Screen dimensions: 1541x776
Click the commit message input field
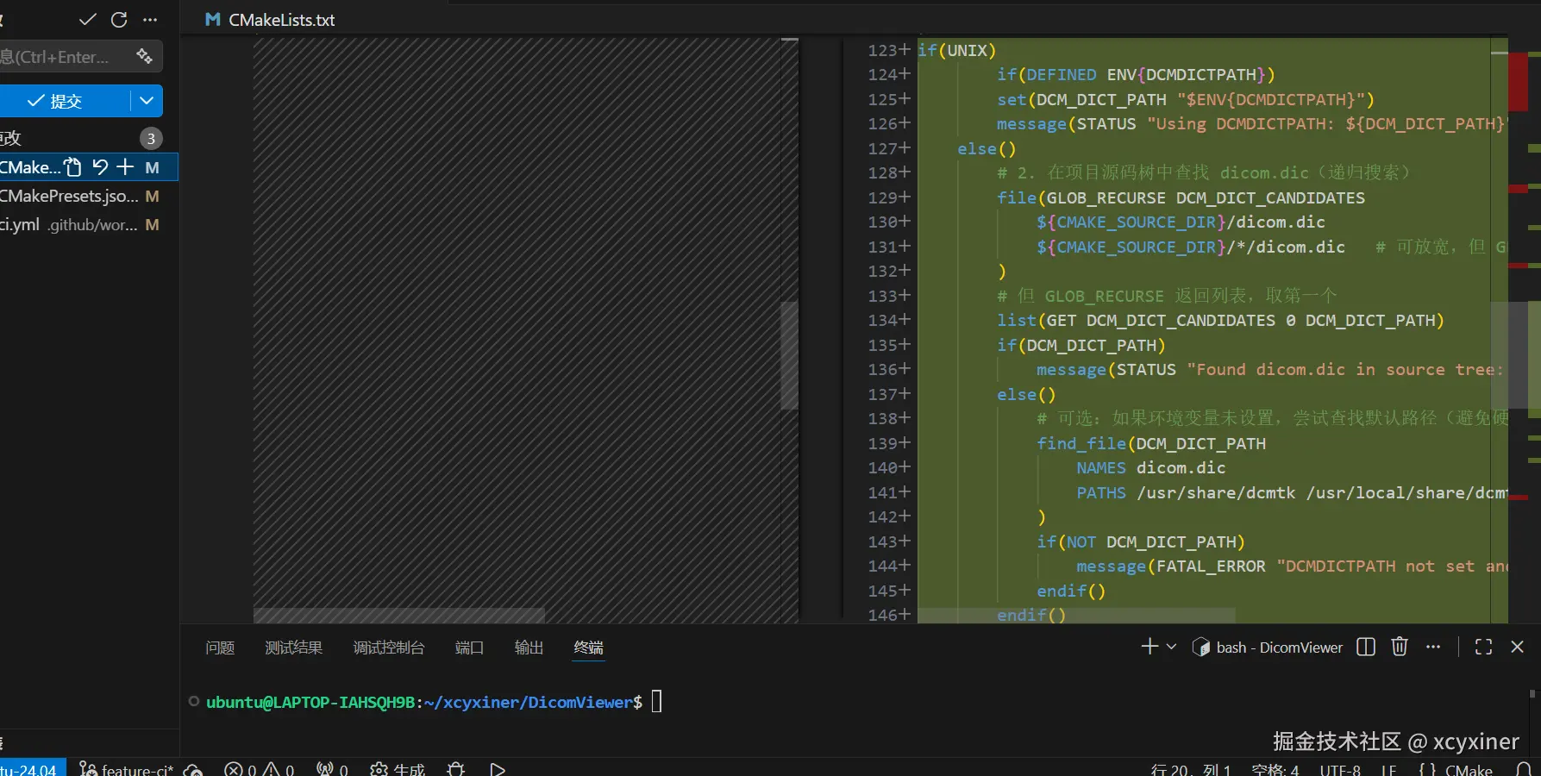[65, 57]
